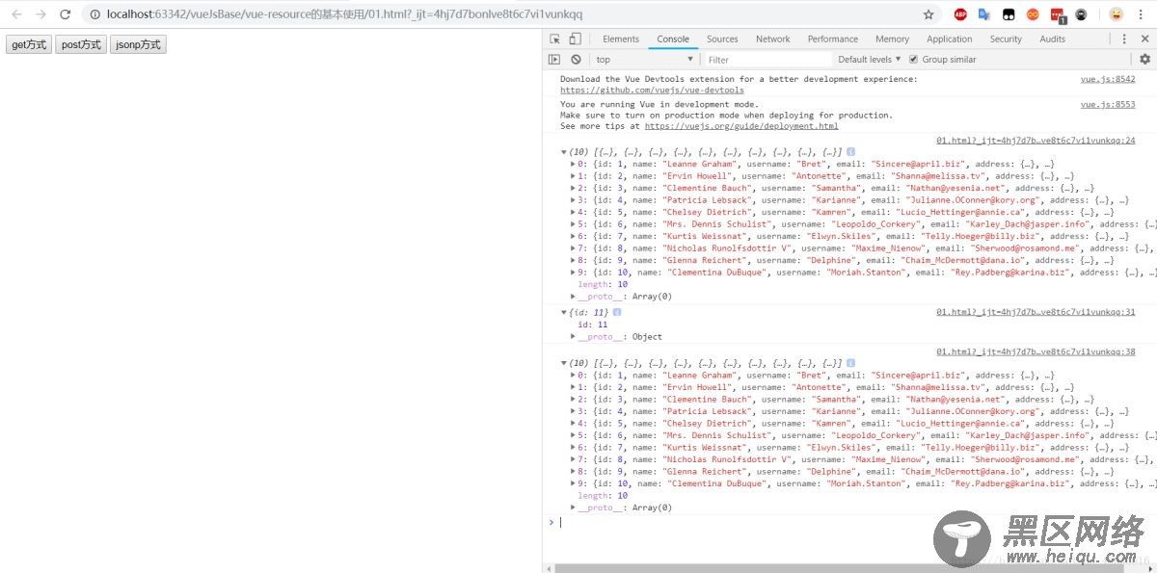
Task: Expand item 6 Kurtis Weissnat under 01.html:24
Action: click(x=573, y=236)
